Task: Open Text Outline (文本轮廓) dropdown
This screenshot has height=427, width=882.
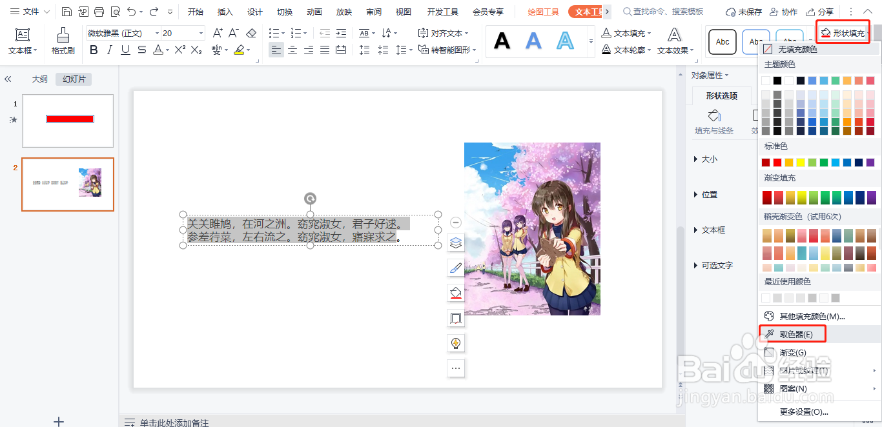Action: point(627,50)
